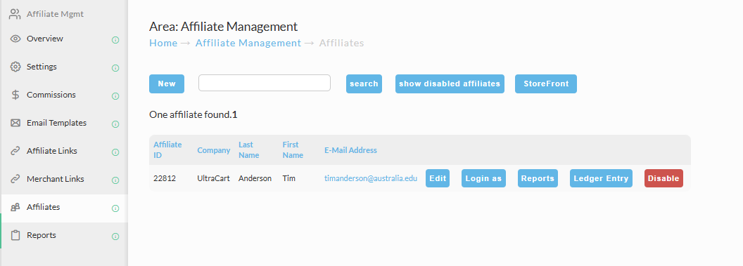Follow the Affiliate Management breadcrumb link

pyautogui.click(x=248, y=43)
